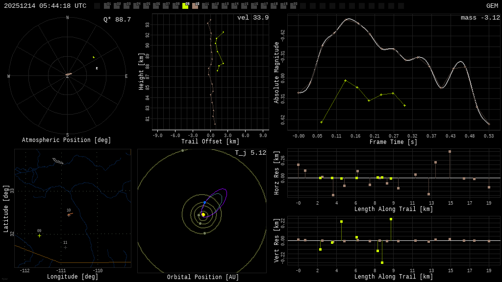502x282 pixels.
Task: Select the tan station 10 indicator box
Action: [195, 6]
